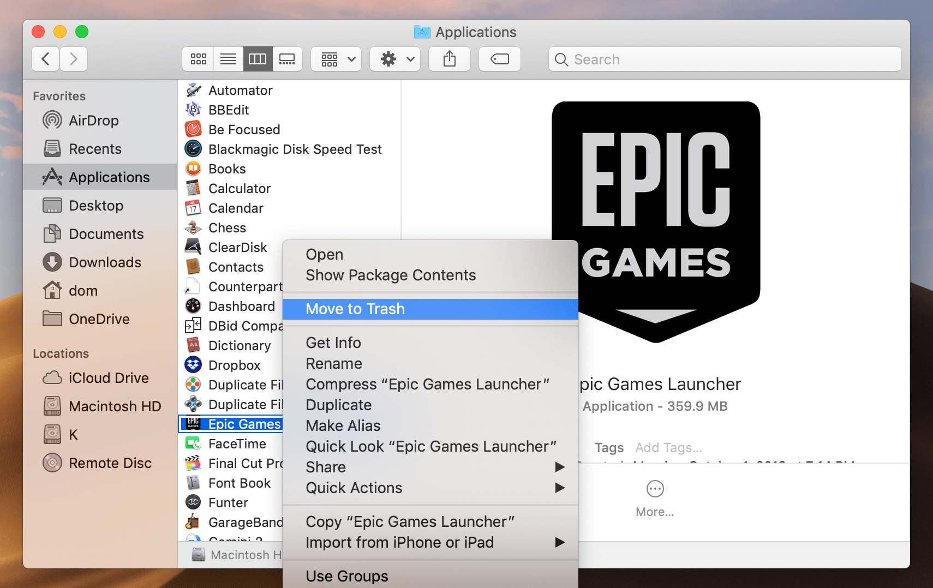The image size is (933, 588).
Task: Choose Show Package Contents
Action: point(430,275)
